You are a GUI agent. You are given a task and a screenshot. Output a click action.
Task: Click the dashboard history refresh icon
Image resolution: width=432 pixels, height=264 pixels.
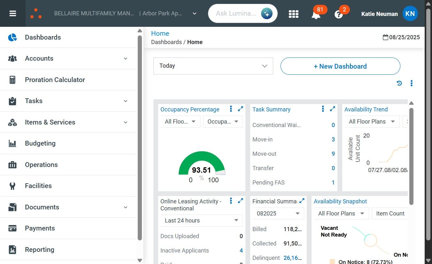(399, 83)
